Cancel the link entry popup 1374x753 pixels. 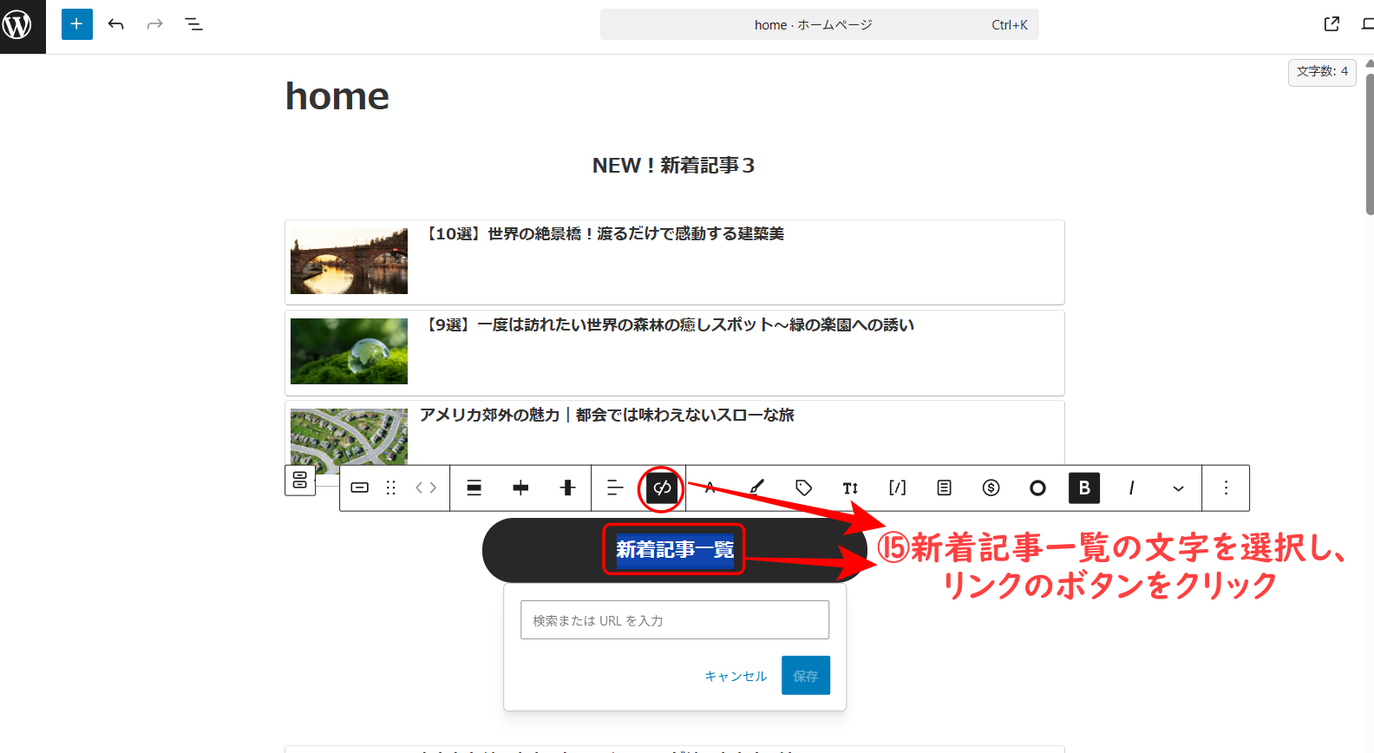point(736,676)
